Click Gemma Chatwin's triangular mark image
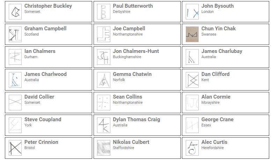Image resolution: width=272 pixels, height=163 pixels. (x=103, y=80)
